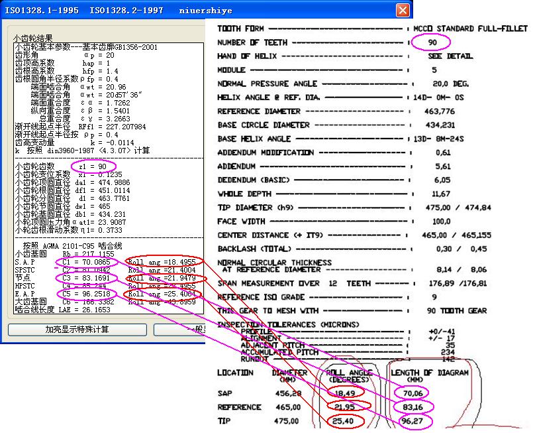This screenshot has width=533, height=433.
Task: Click BASE CIRCLE DIAMETER value 434,231
Action: pos(440,125)
